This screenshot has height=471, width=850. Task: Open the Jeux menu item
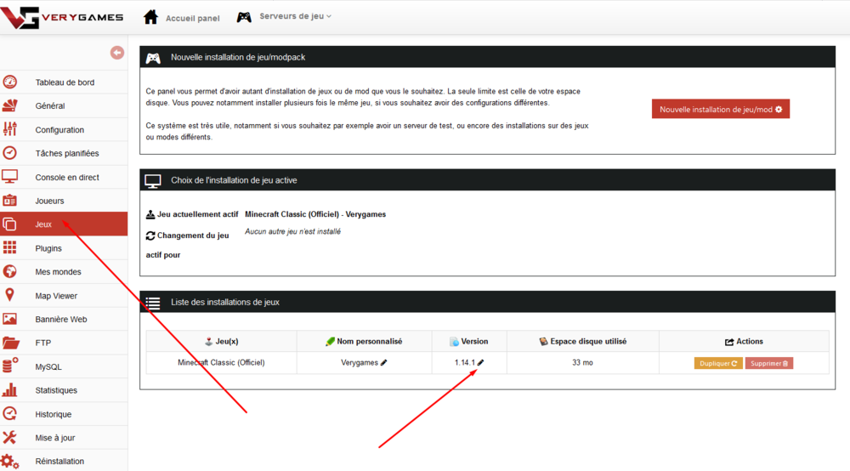point(44,224)
